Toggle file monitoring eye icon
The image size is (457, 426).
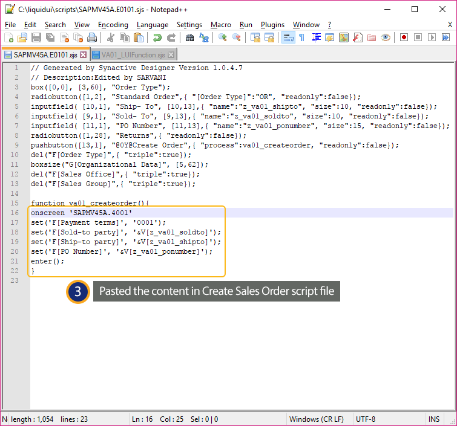coord(386,37)
